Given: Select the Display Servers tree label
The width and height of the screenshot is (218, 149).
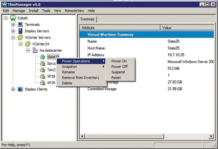Looking at the screenshot, I should point(37,31).
